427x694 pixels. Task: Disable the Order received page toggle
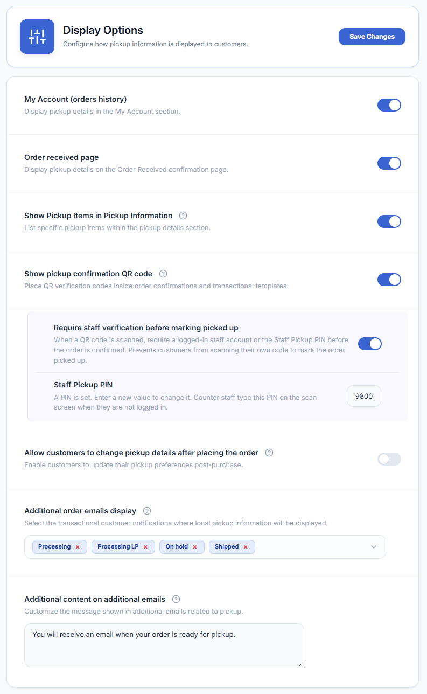coord(389,163)
